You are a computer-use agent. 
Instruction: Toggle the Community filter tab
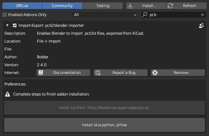coord(62,6)
